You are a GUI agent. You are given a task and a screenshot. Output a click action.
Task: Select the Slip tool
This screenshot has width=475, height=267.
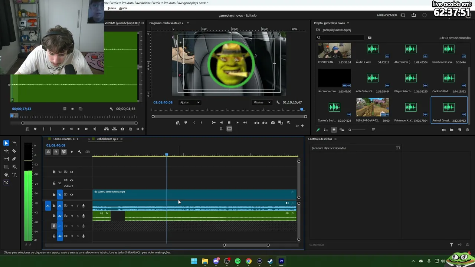coord(6,159)
